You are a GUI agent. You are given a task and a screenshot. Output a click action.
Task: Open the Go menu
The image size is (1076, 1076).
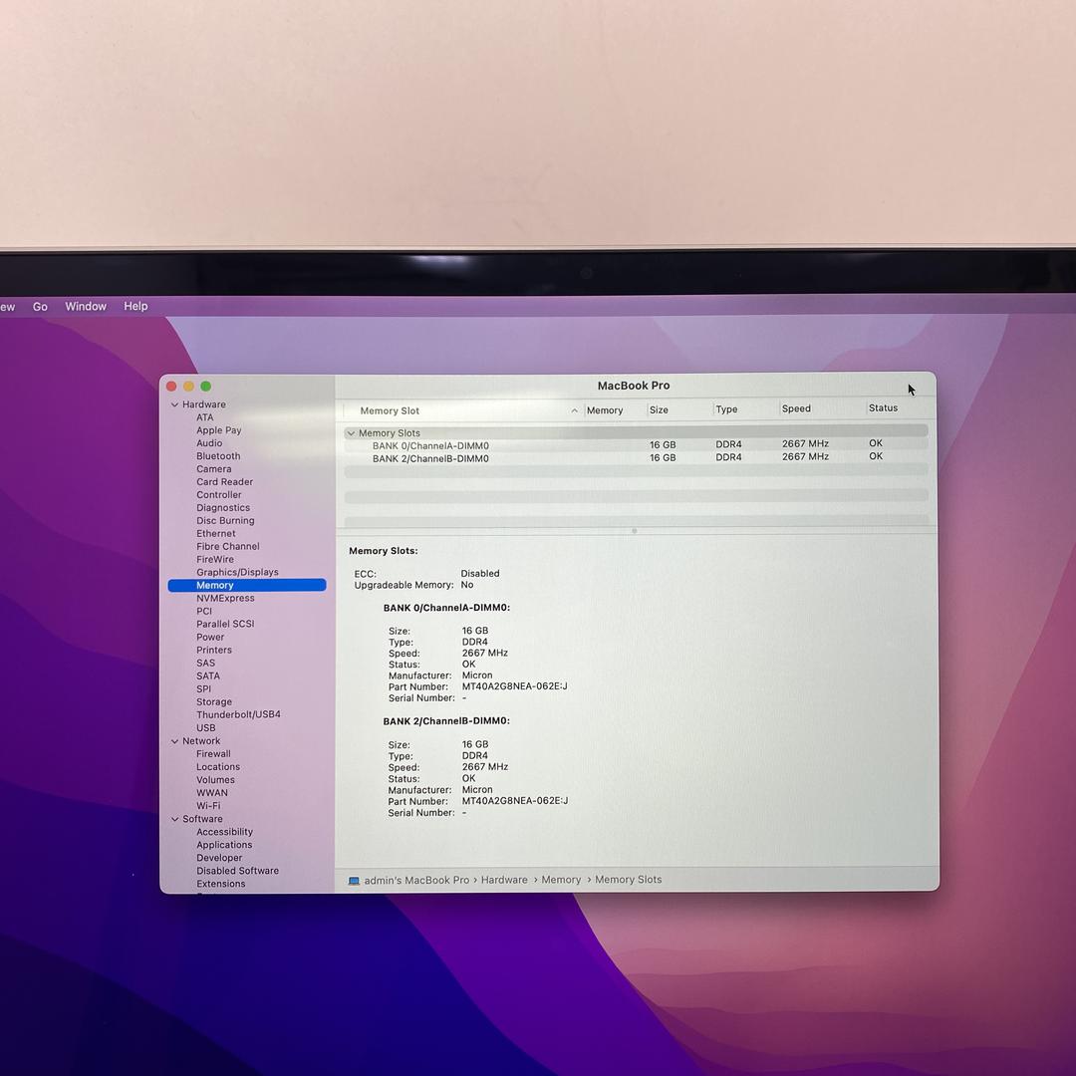point(41,306)
